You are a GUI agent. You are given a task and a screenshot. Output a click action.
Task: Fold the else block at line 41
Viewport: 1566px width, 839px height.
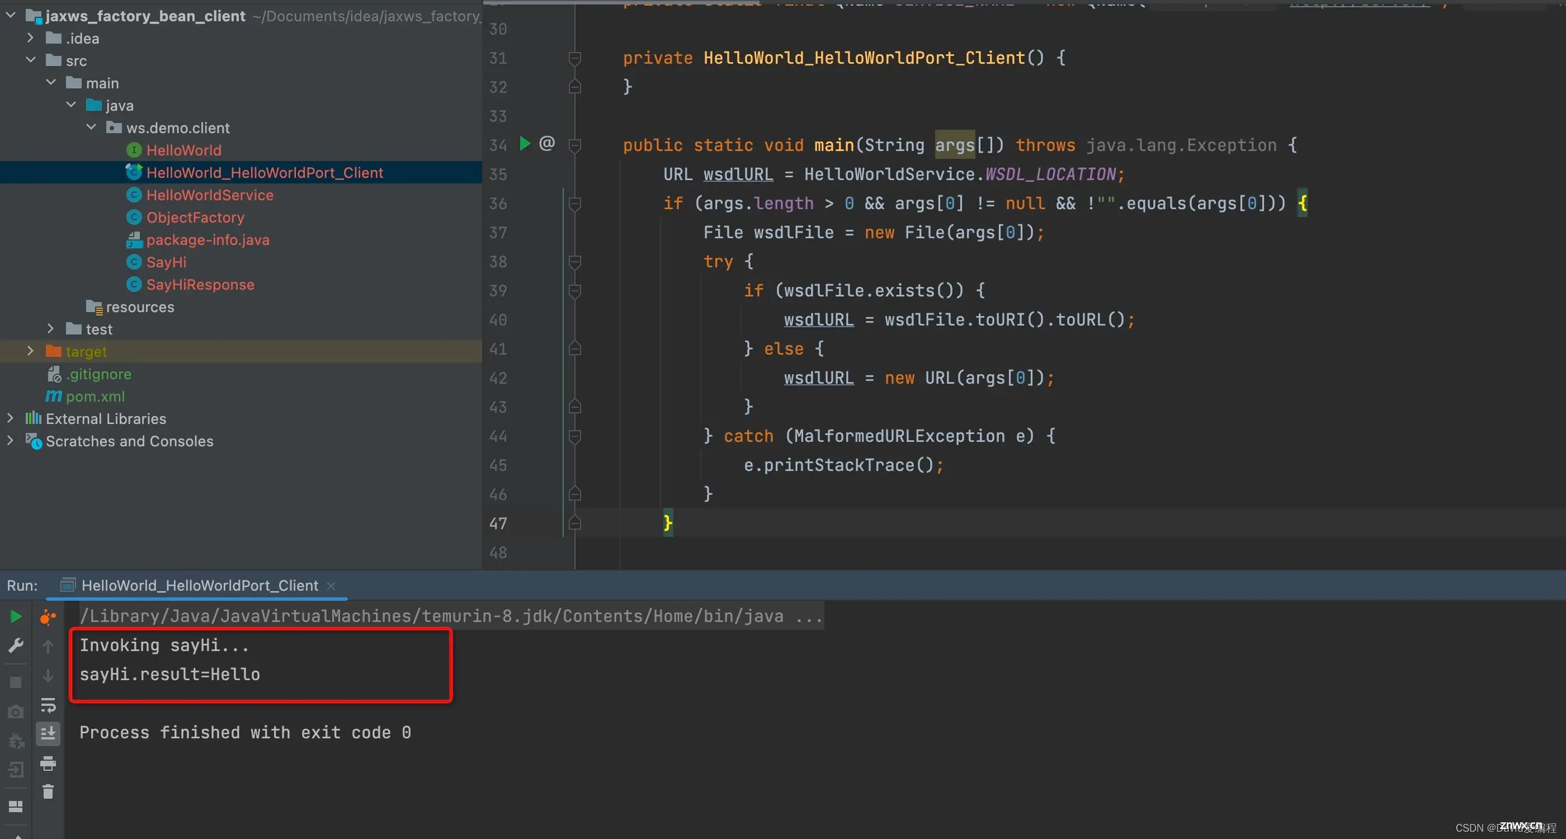pos(574,348)
